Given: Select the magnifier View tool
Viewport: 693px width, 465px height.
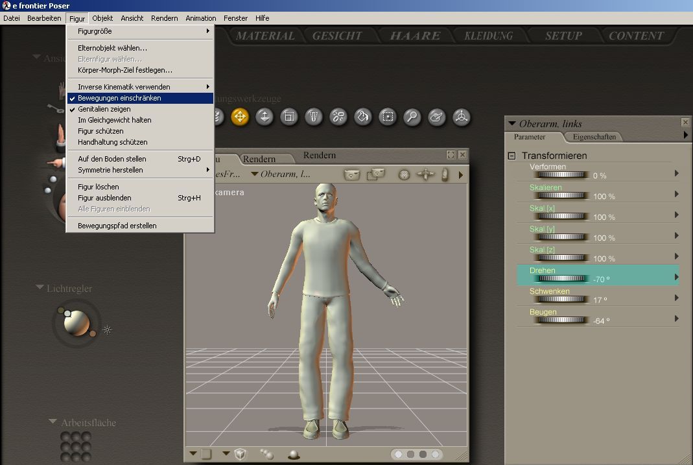Looking at the screenshot, I should 412,117.
